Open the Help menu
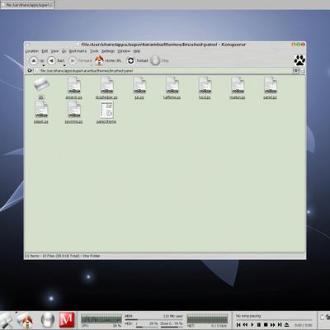This screenshot has width=330, height=330. [137, 51]
